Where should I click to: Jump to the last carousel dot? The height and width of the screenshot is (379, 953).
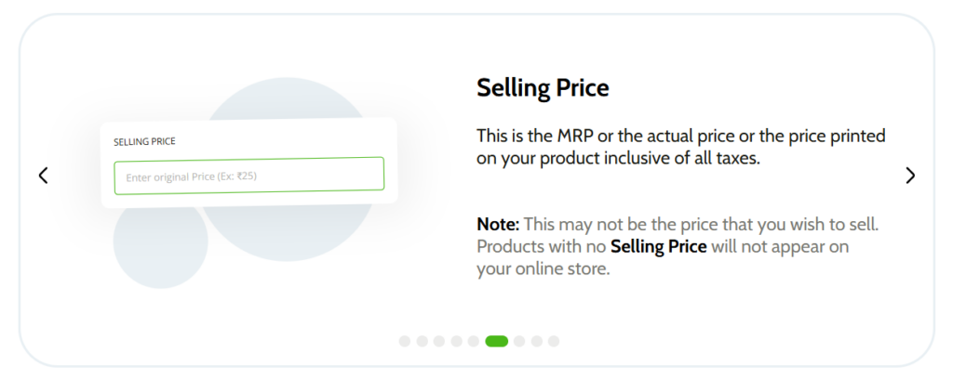pos(554,342)
